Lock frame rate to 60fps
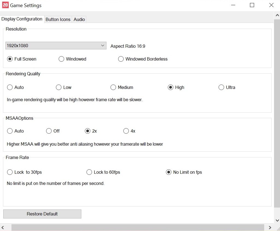The image size is (280, 231). click(x=89, y=172)
